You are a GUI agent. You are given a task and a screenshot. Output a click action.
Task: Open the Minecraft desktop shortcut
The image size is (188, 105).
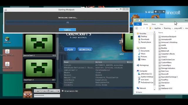7,40
